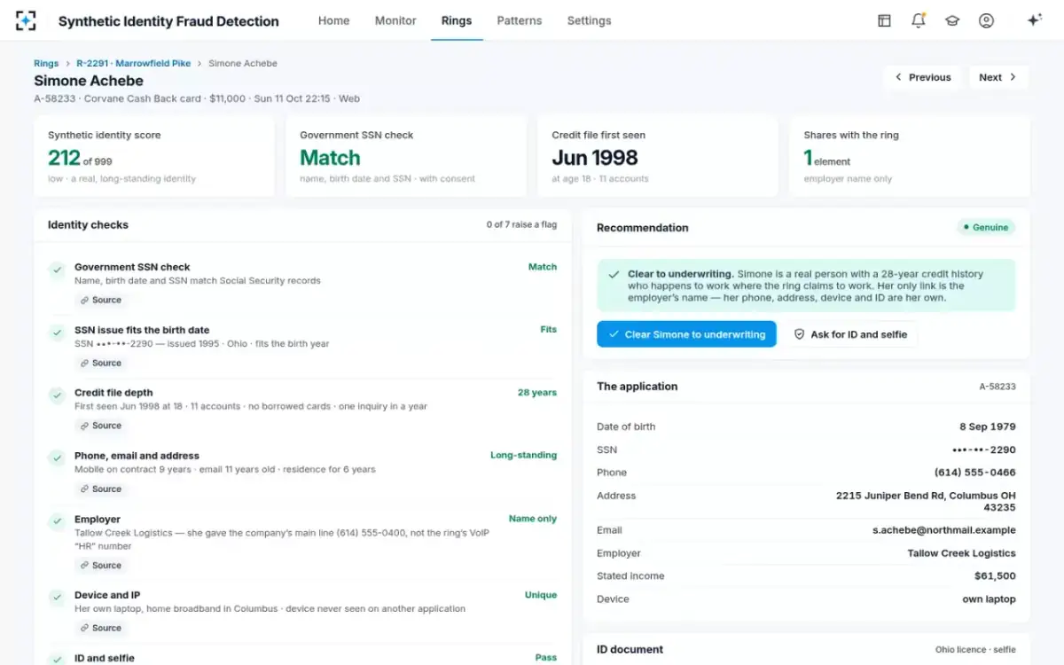The image size is (1064, 665).
Task: Open Source for Government SSN check
Action: 99,300
